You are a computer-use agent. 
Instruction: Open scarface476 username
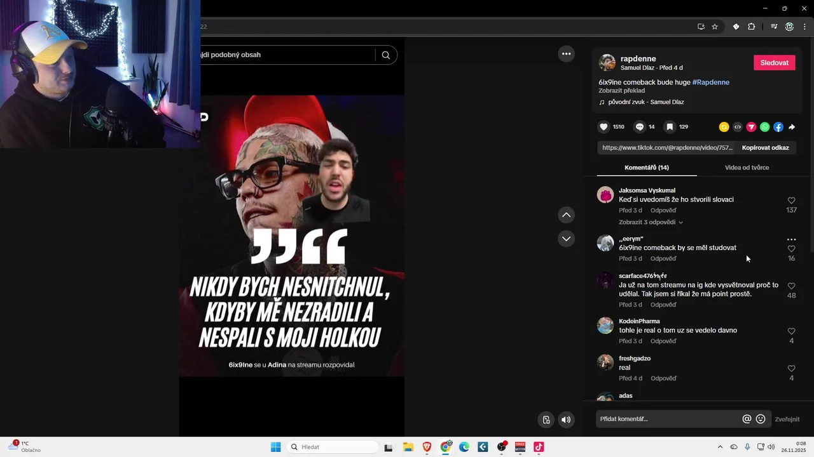pos(642,276)
